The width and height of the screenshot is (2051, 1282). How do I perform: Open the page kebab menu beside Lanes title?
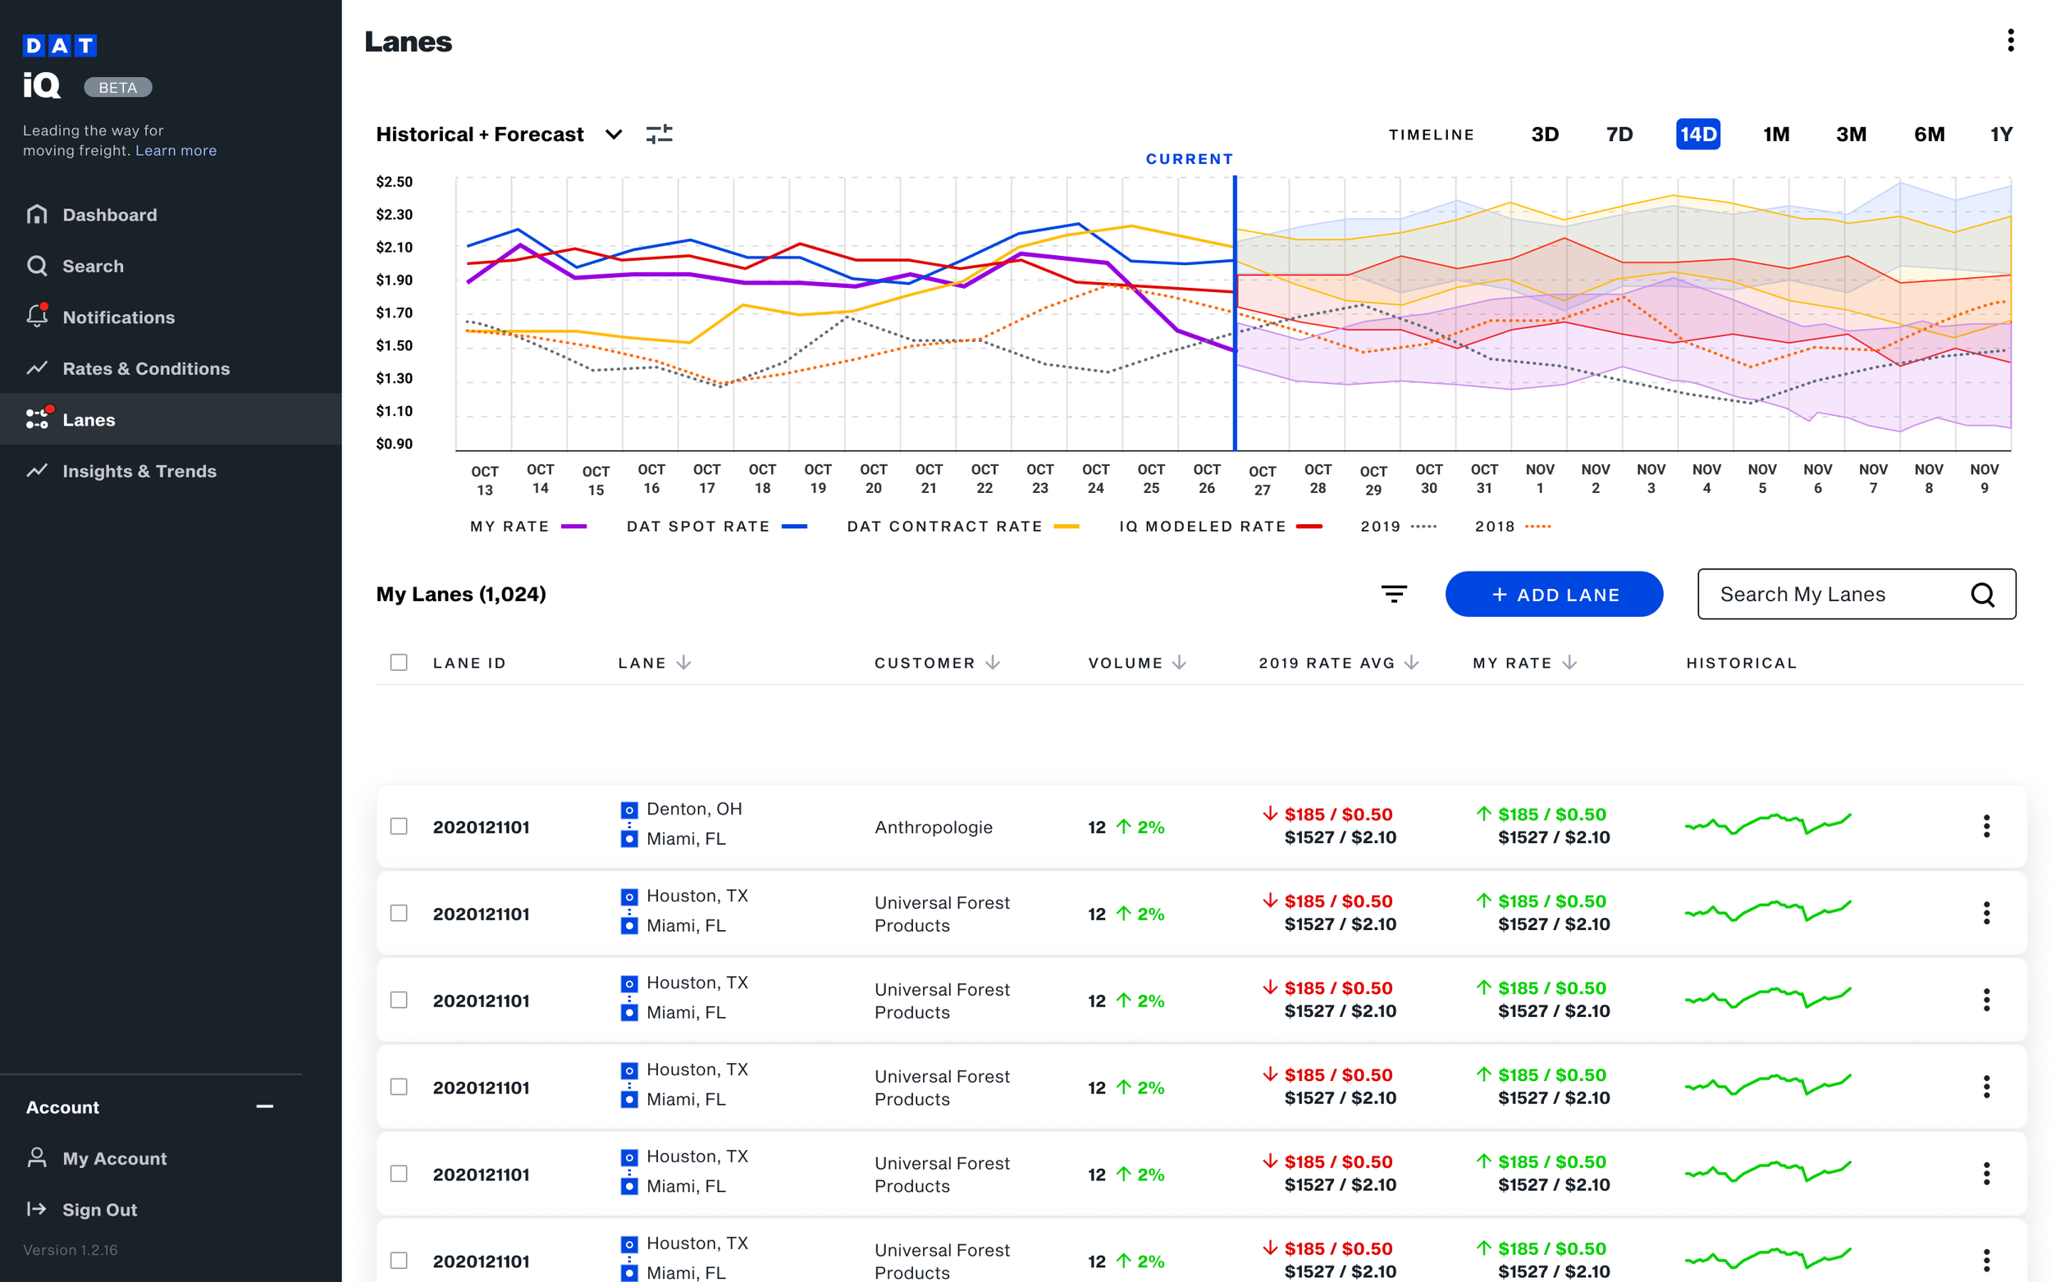click(2009, 41)
